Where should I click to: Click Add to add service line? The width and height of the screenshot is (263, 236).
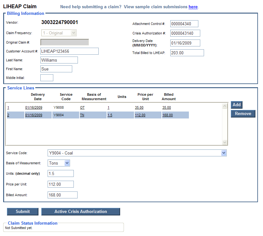[x=237, y=105]
